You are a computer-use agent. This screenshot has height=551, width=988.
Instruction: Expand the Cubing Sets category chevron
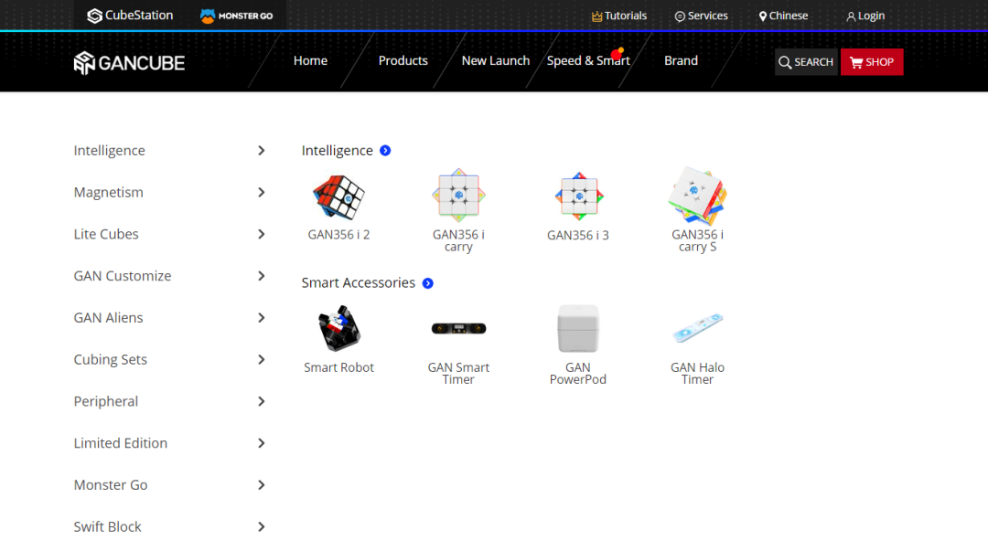click(262, 360)
